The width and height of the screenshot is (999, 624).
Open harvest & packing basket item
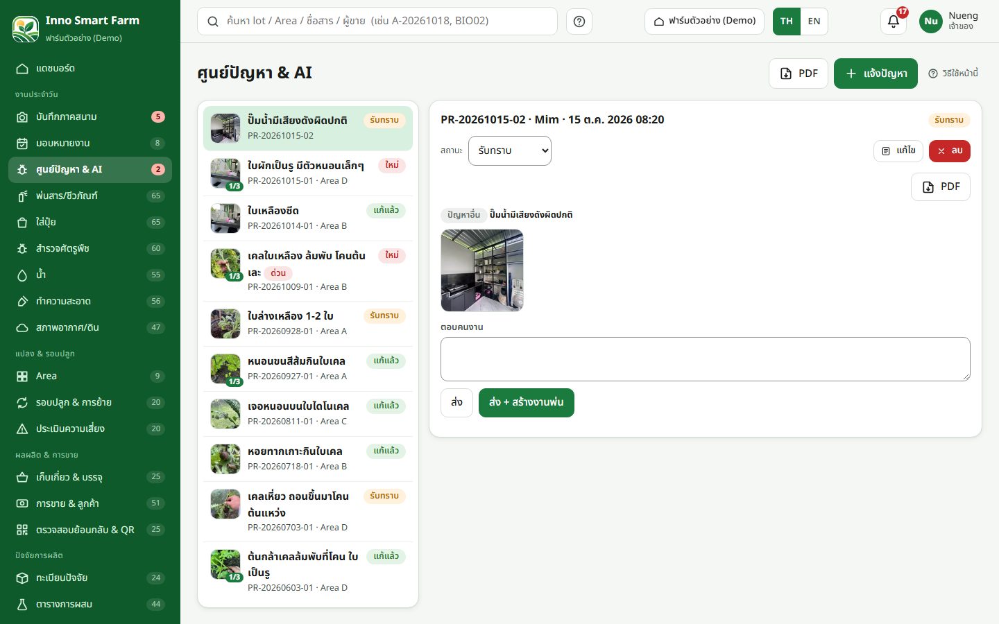90,477
